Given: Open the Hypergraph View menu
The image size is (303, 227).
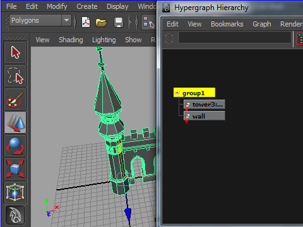Looking at the screenshot, I should click(x=194, y=24).
